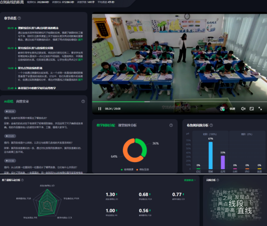This screenshot has height=226, width=267.
Task: Click the word 发现点 in the word cloud
Action: [242, 197]
